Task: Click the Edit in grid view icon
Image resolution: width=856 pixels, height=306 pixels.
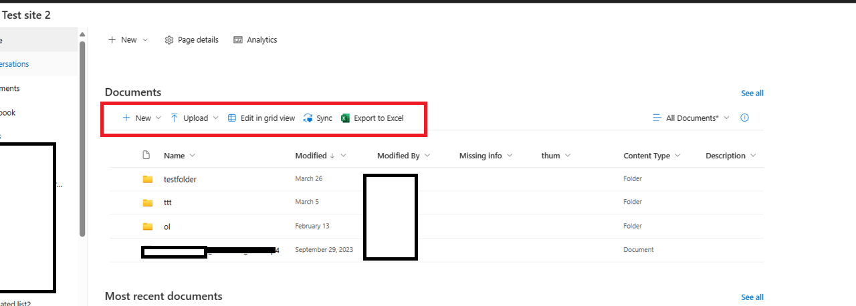Action: click(232, 118)
